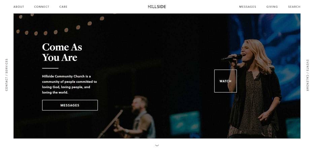313x152 pixels.
Task: Open MESSAGES in the top navigation
Action: (247, 7)
